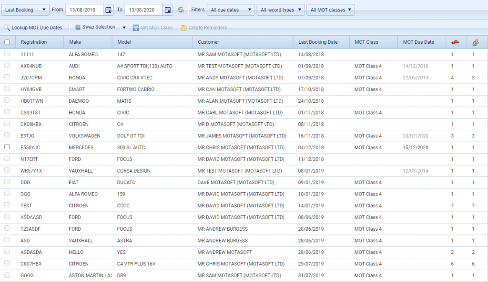Click the DAEWOO make cell
Image resolution: width=488 pixels, height=282 pixels.
point(79,101)
